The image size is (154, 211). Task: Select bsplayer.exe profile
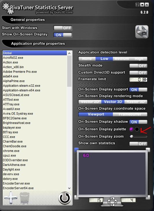pyautogui.click(x=35, y=127)
